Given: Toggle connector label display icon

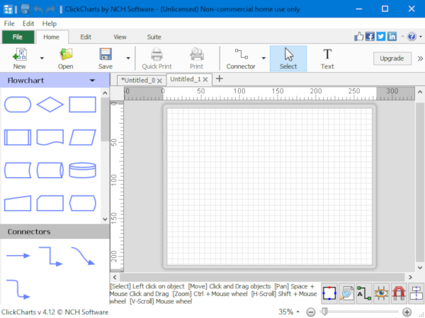Looking at the screenshot, I should tap(364, 293).
